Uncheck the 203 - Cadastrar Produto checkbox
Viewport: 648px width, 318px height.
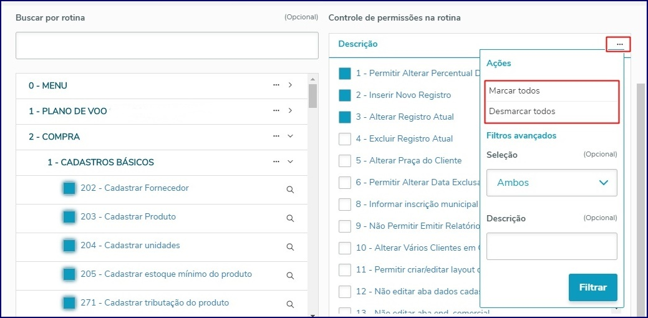point(69,217)
